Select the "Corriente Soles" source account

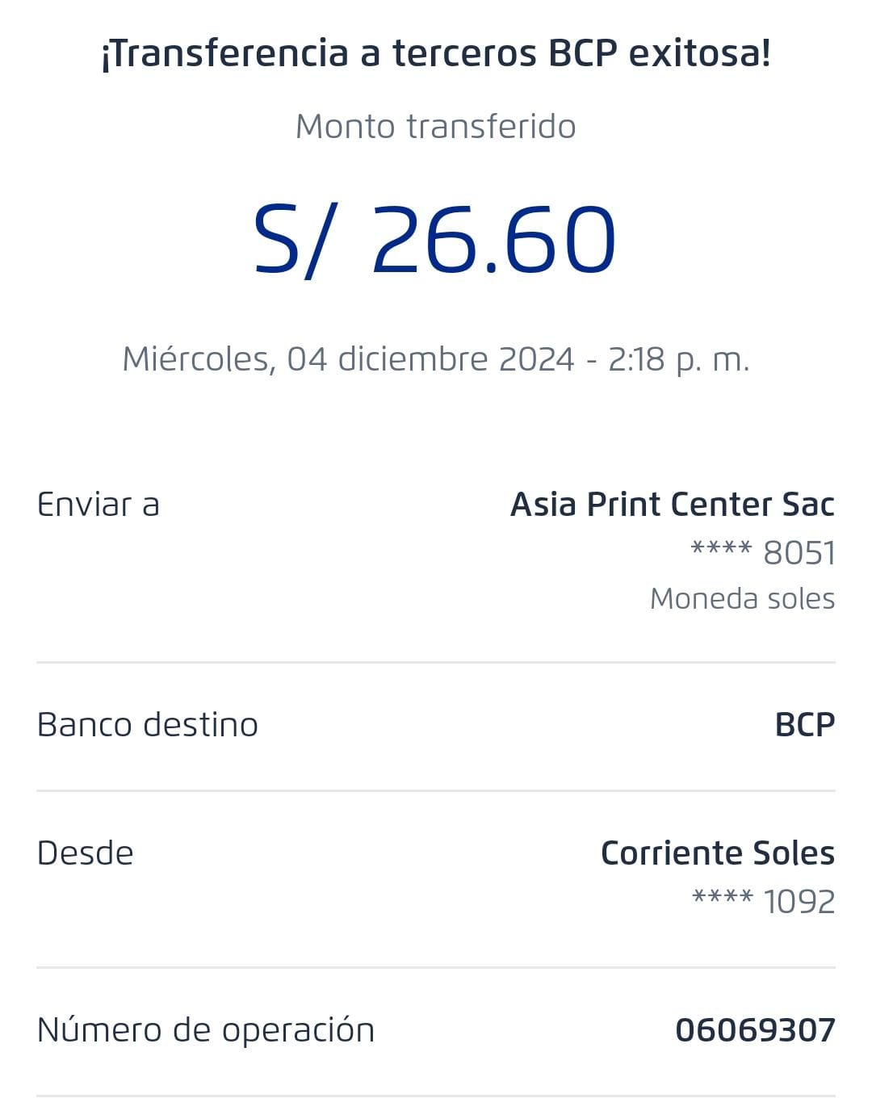[718, 853]
